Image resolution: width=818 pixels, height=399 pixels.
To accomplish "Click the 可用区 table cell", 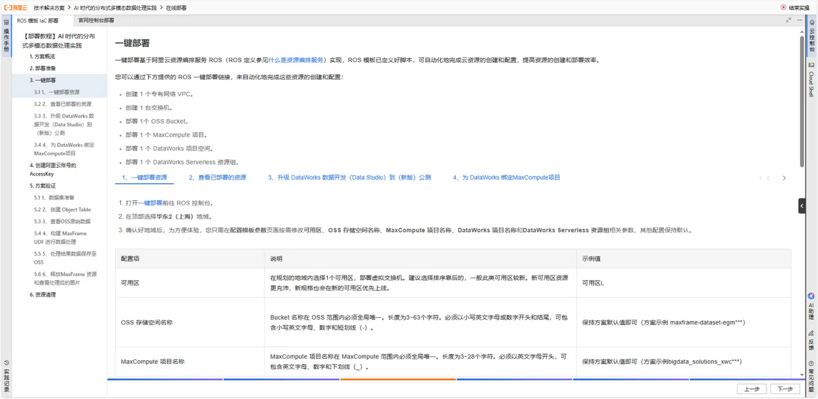I will click(190, 283).
